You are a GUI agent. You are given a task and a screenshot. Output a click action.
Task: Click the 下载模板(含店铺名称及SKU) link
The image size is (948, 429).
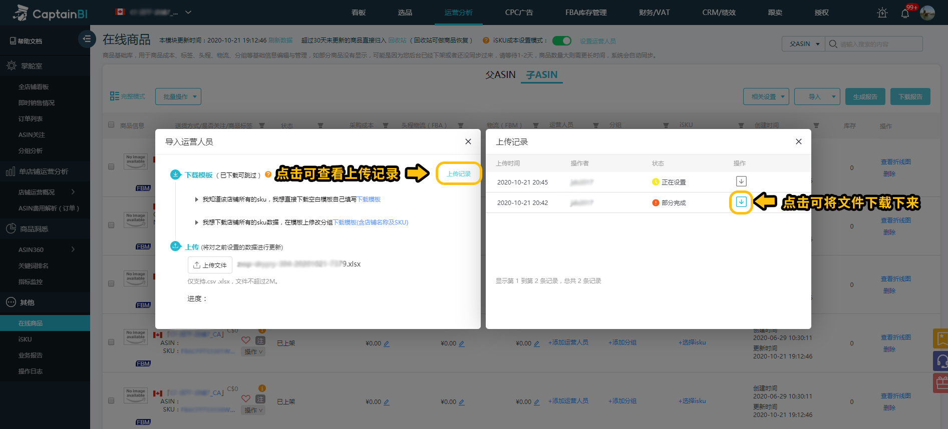371,222
